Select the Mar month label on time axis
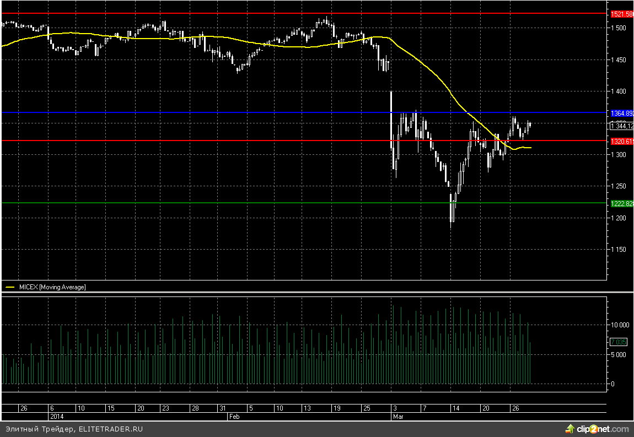 pos(398,417)
